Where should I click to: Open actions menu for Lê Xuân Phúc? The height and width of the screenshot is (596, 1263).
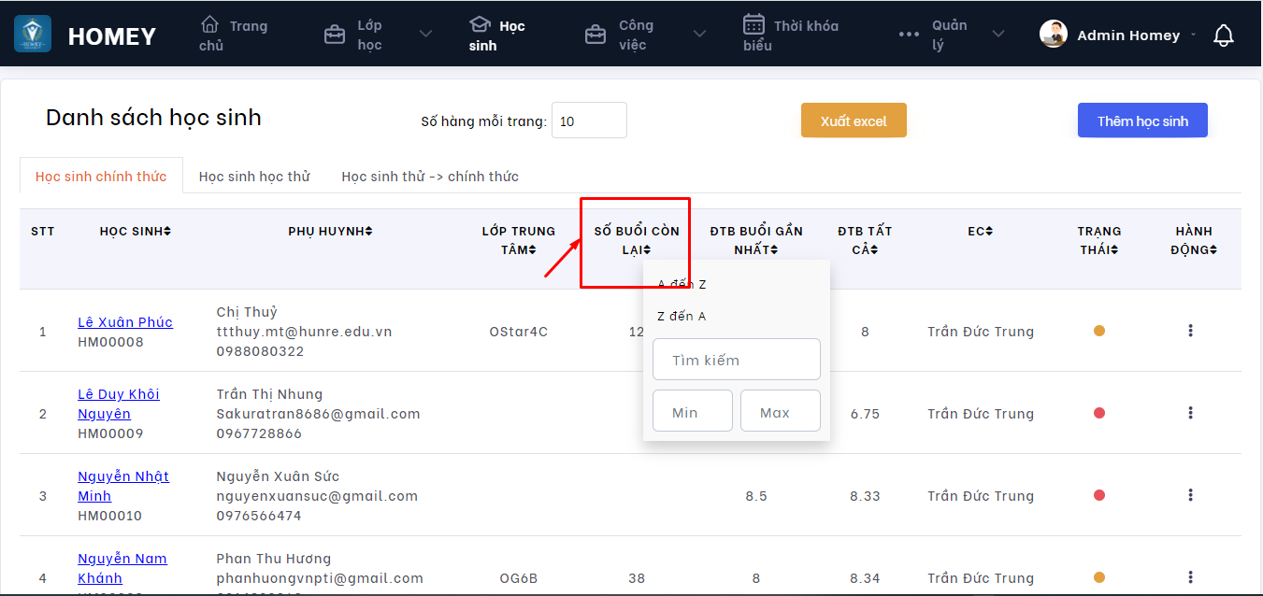point(1190,331)
